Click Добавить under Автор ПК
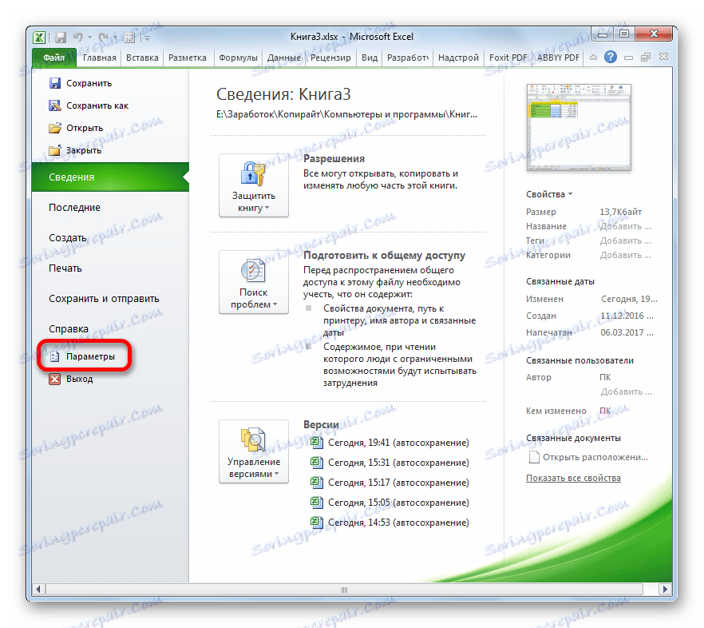The image size is (704, 628). click(627, 392)
